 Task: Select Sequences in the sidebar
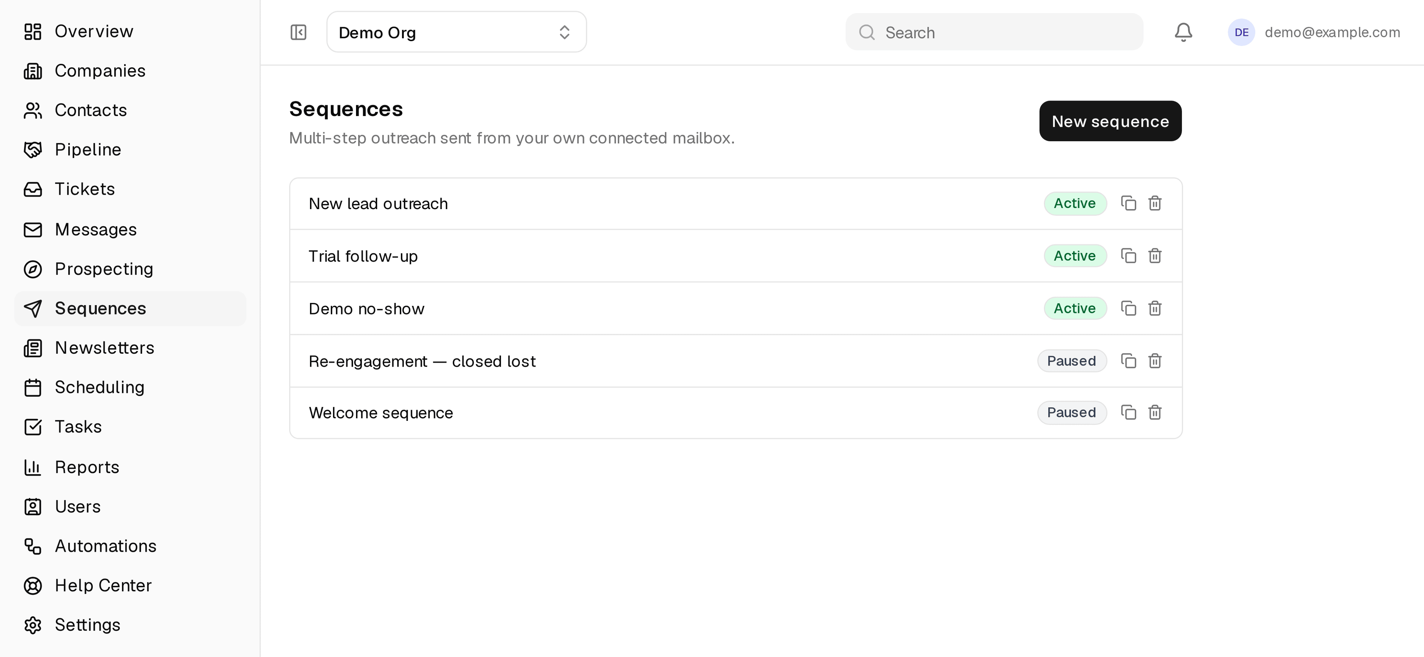click(131, 308)
